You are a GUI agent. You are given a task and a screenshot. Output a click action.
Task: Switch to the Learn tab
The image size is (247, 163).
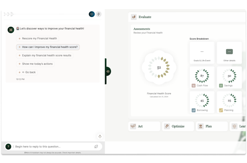pos(238,126)
